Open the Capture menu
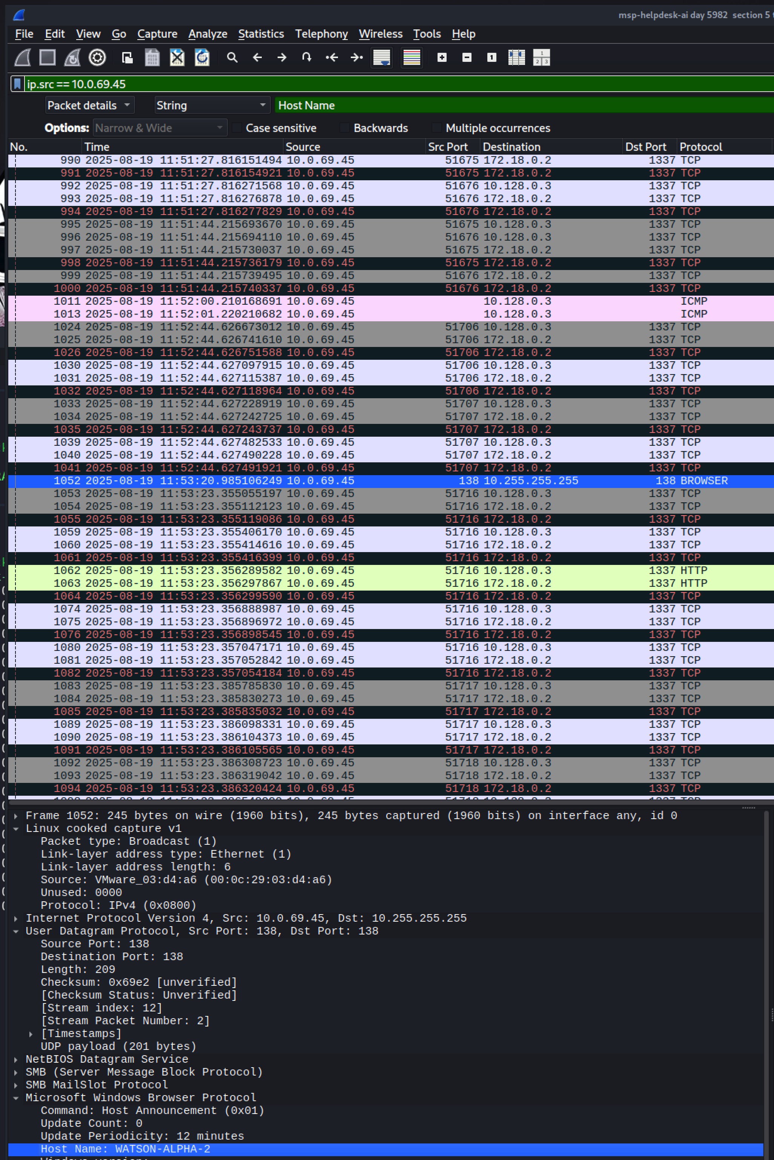 click(x=157, y=34)
